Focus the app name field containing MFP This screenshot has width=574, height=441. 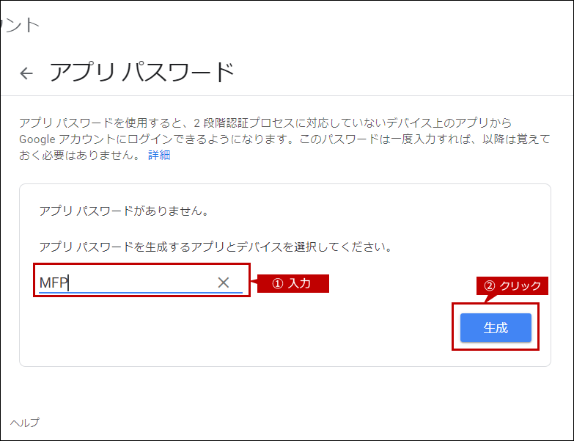click(141, 283)
